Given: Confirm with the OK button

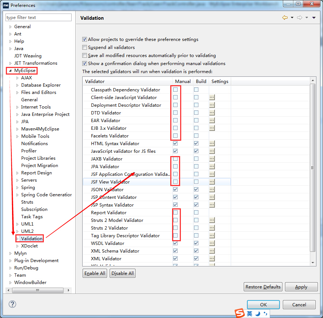Looking at the screenshot, I should 263,304.
